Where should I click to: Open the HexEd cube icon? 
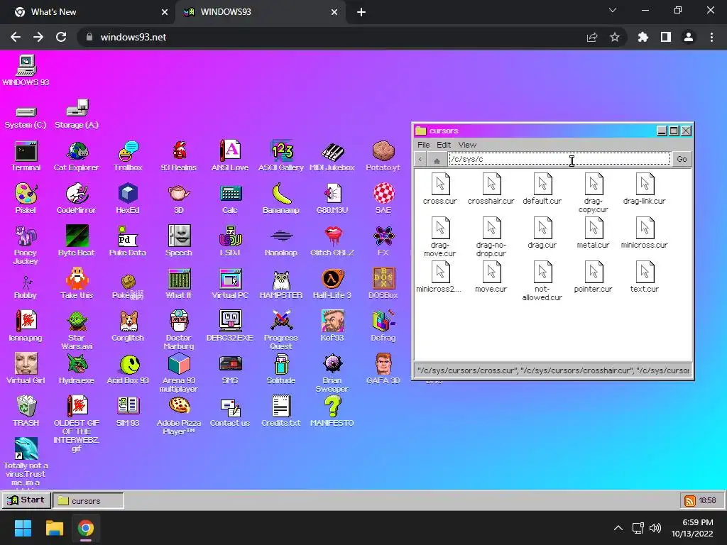[128, 199]
